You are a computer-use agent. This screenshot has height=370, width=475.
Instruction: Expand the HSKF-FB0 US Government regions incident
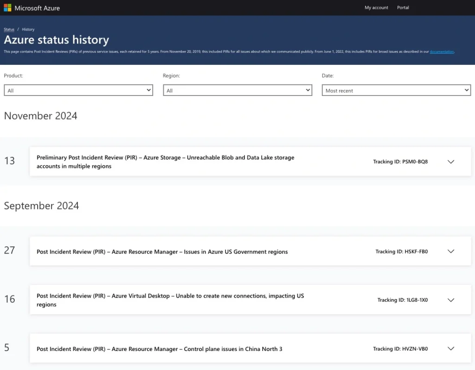click(x=450, y=251)
